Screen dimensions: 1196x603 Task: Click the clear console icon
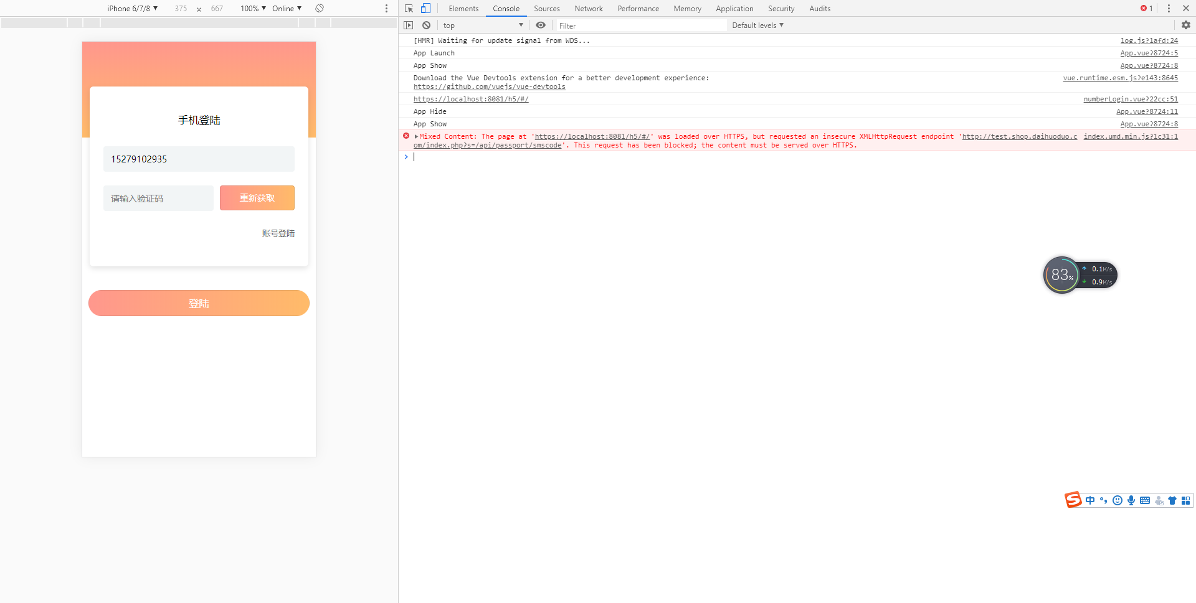coord(426,25)
